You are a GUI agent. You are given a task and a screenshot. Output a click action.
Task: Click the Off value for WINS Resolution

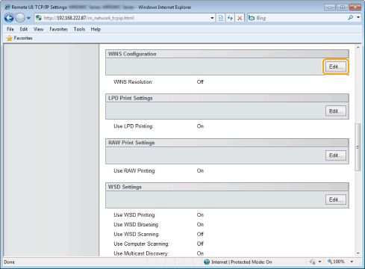click(x=200, y=82)
